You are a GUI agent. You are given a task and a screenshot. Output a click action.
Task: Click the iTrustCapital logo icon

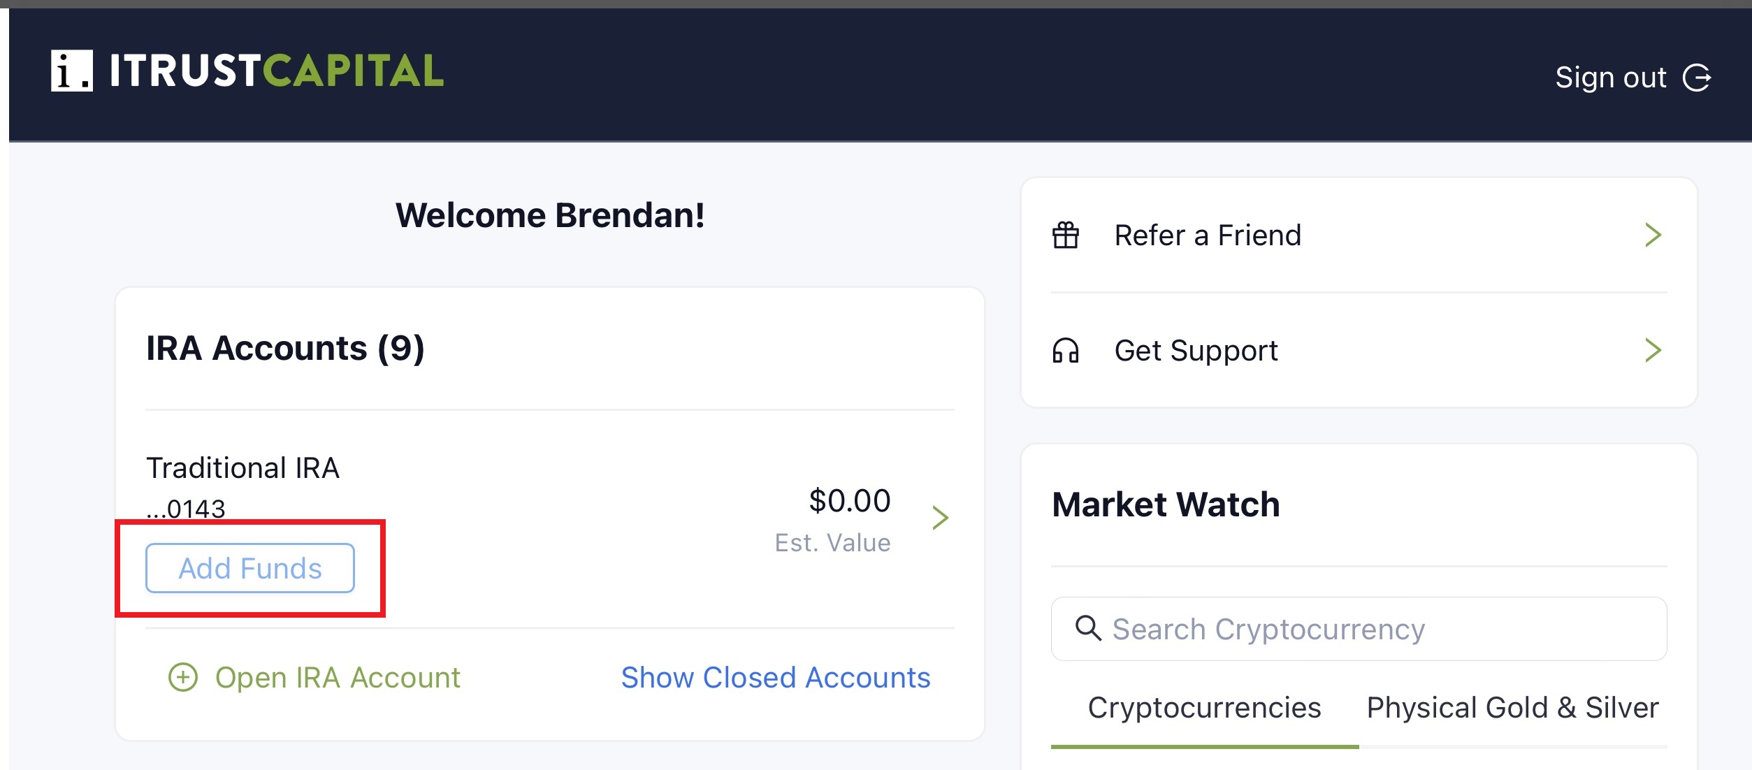(x=71, y=71)
